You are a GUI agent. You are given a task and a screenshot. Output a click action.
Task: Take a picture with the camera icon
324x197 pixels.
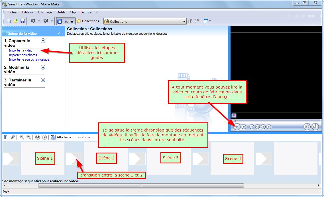(x=315, y=127)
